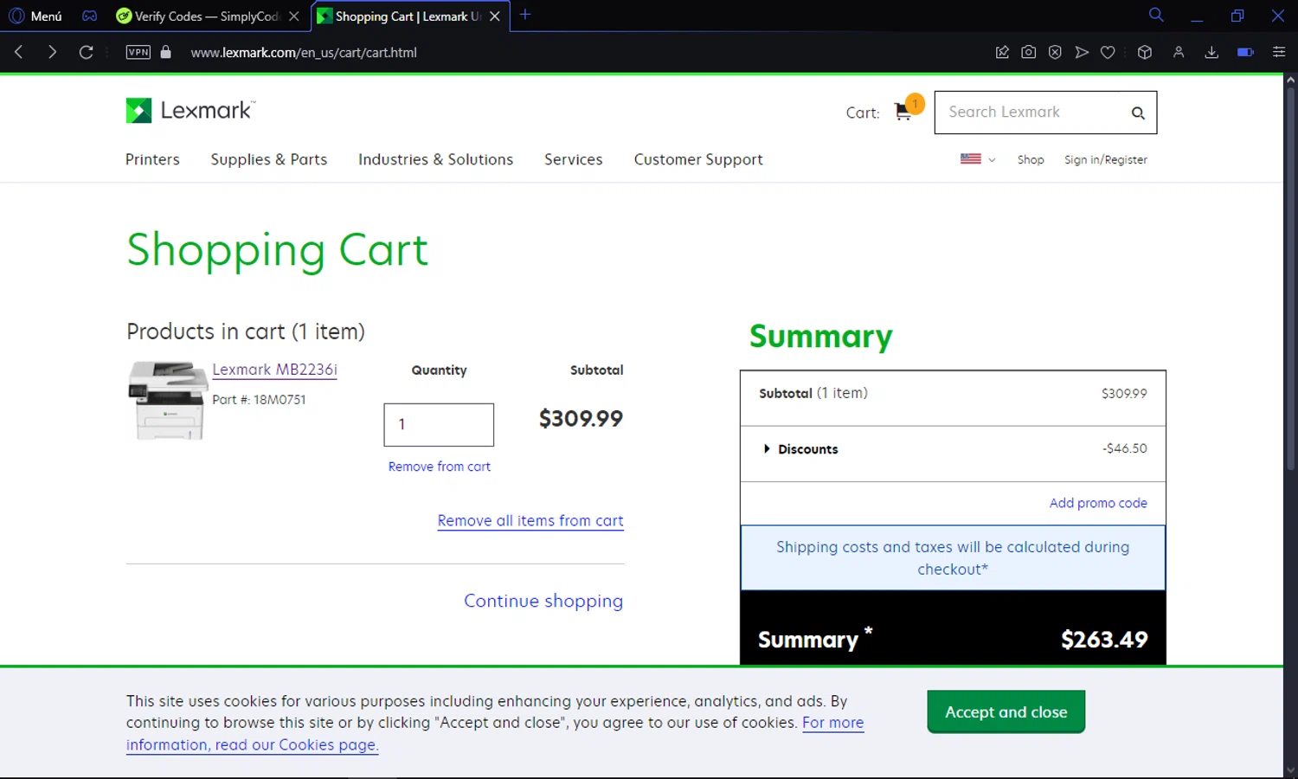The width and height of the screenshot is (1298, 779).
Task: Open the US flag country dropdown
Action: click(978, 159)
